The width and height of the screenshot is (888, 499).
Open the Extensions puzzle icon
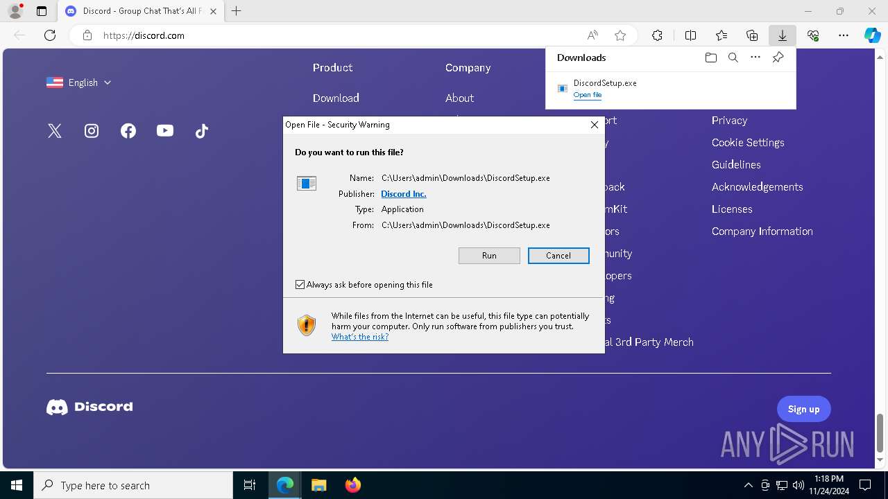(657, 35)
